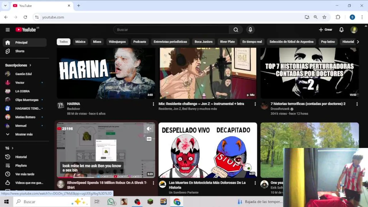Open the YouTube hamburger guide menu
Viewport: 368px width, 207px height.
point(8,30)
